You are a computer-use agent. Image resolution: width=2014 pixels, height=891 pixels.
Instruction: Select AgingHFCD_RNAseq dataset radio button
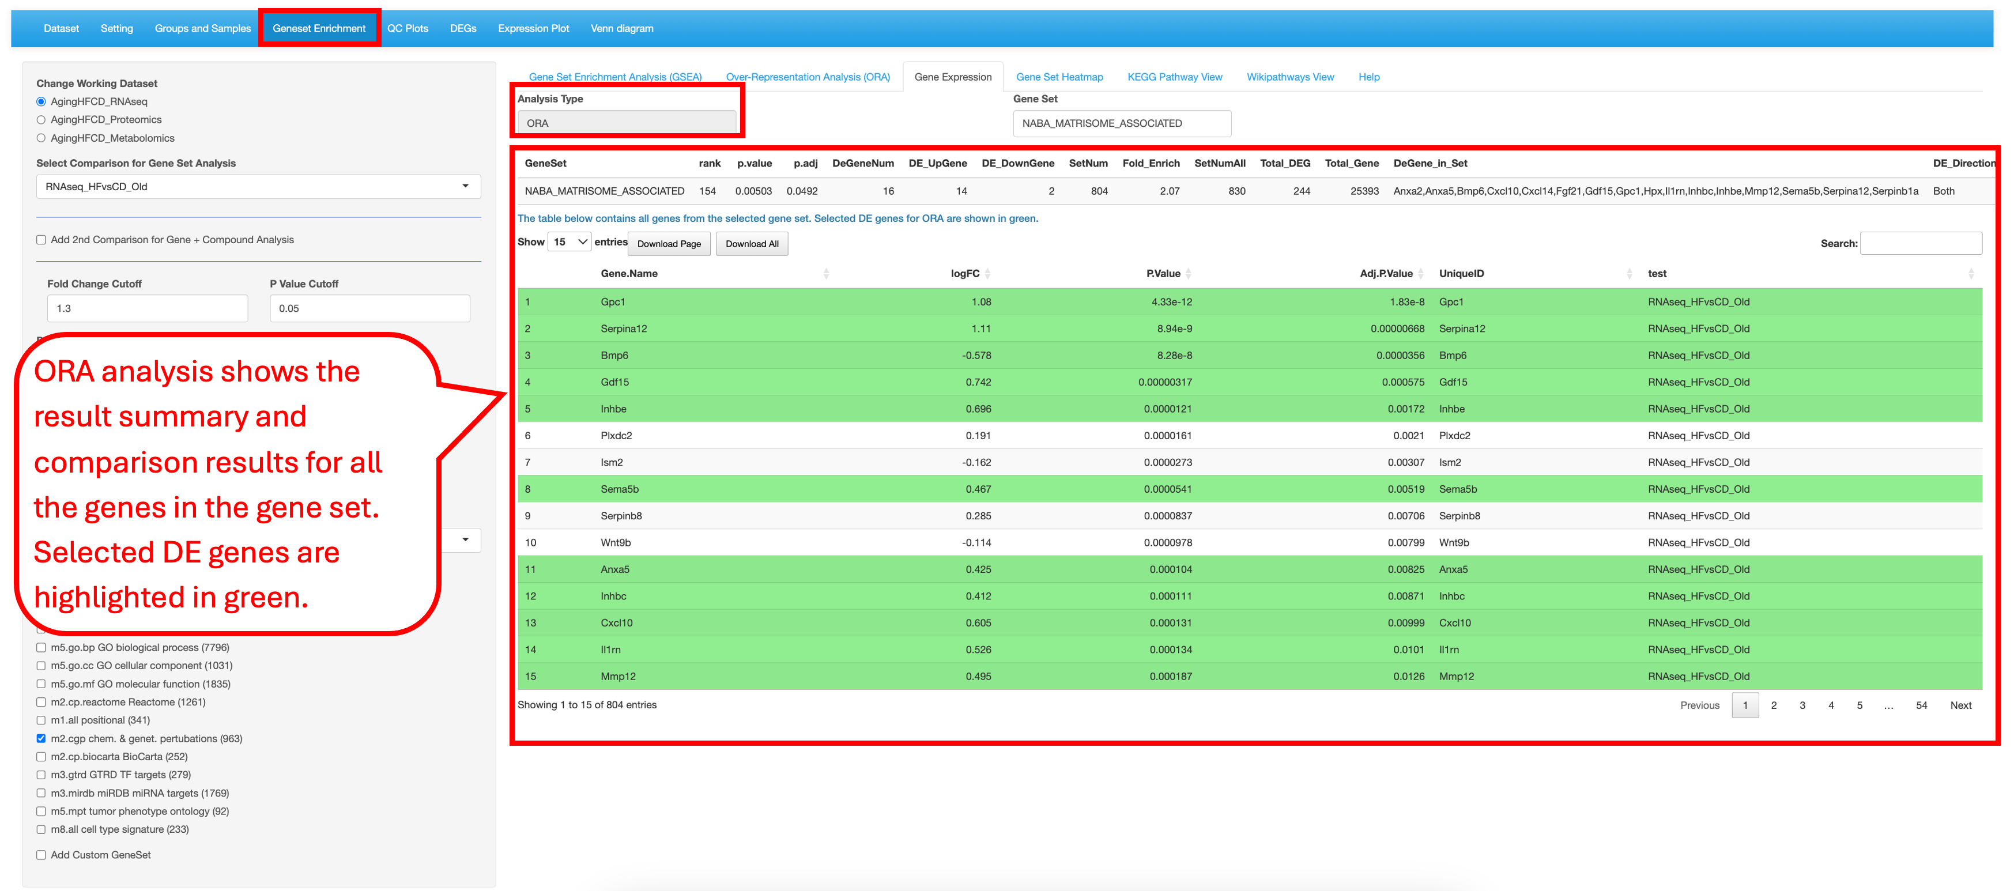[42, 101]
